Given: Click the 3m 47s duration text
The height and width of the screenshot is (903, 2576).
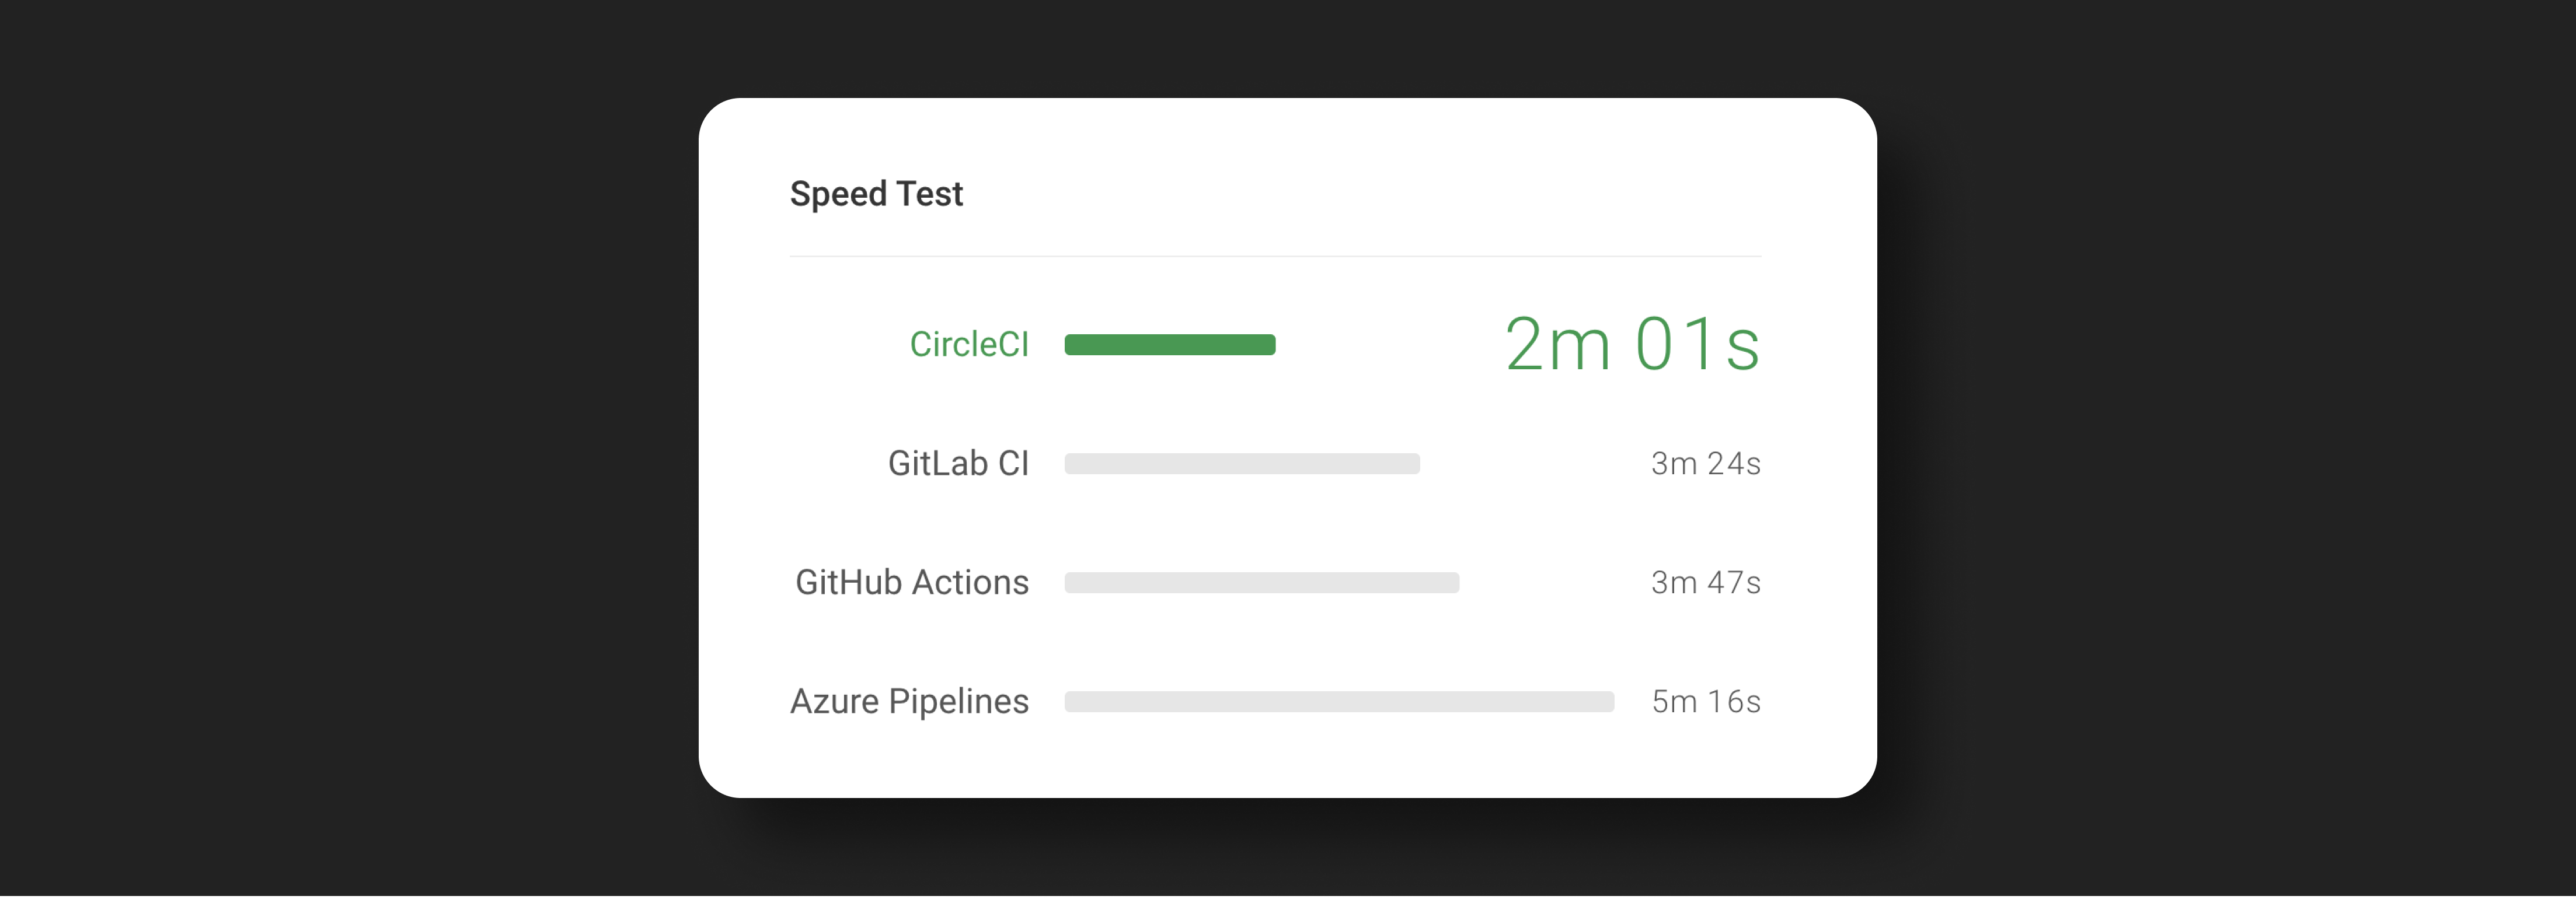Looking at the screenshot, I should tap(1705, 582).
